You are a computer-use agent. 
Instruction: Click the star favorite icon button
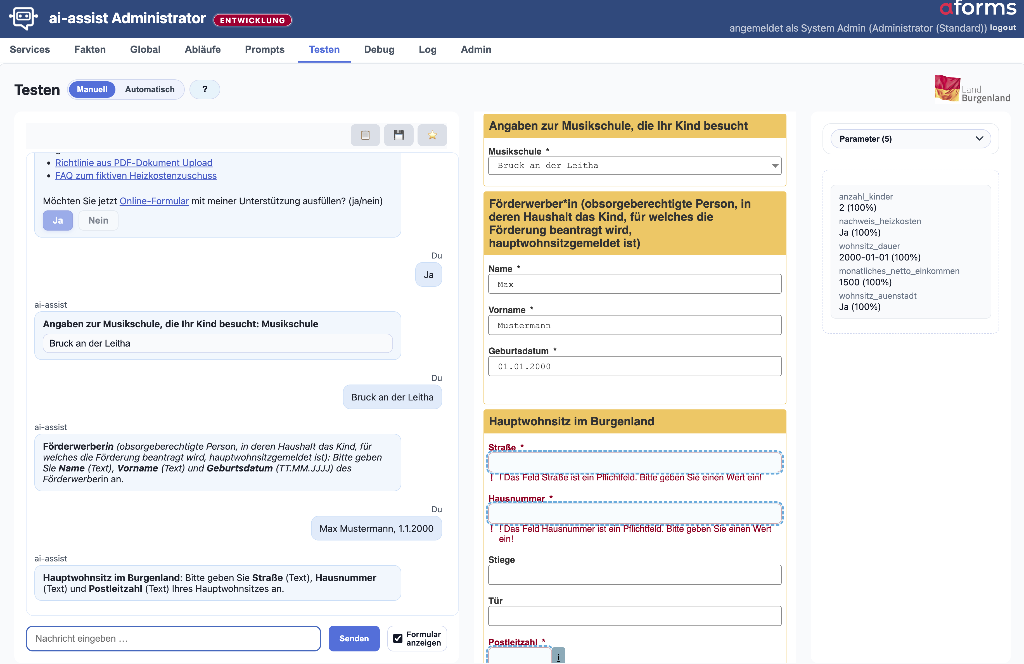click(432, 135)
